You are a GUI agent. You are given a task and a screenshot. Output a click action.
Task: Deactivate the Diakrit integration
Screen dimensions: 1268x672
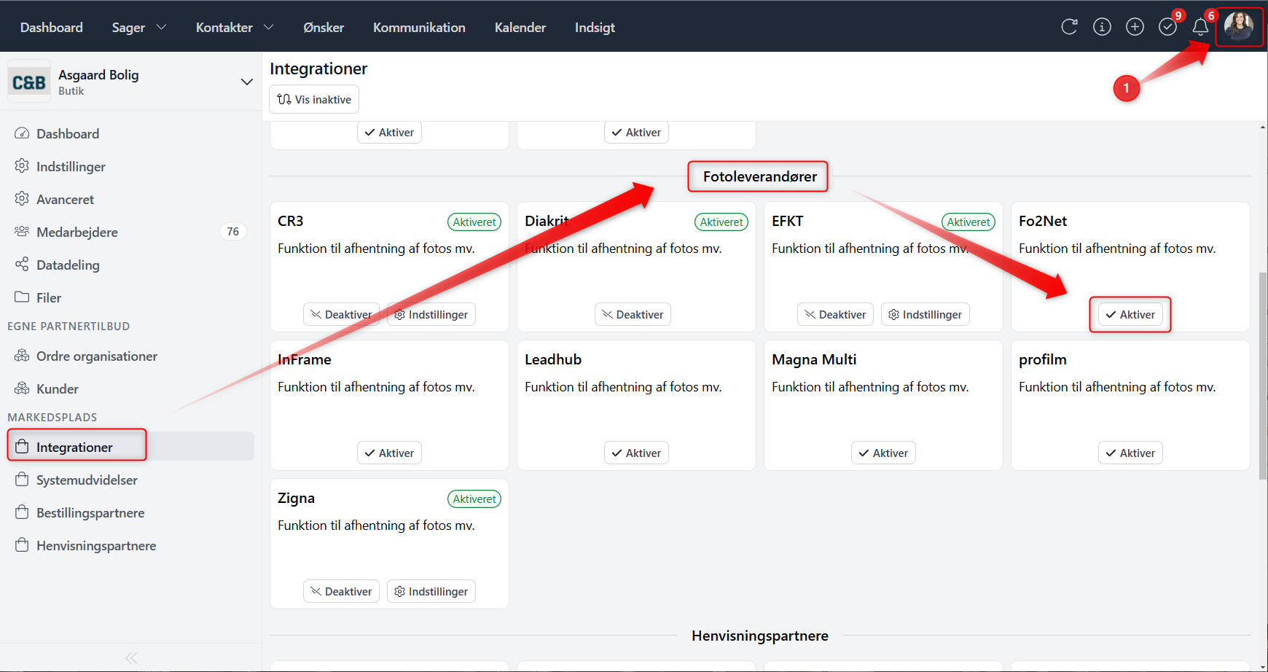click(x=633, y=314)
